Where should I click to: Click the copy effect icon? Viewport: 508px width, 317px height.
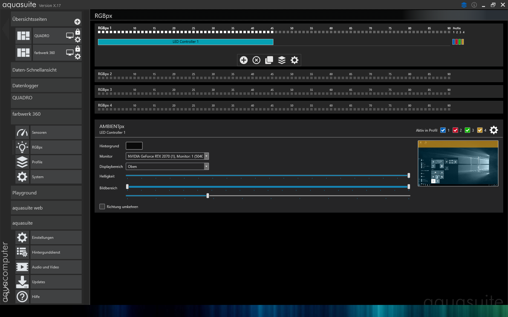(x=269, y=60)
